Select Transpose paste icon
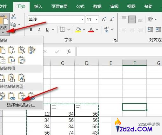The height and width of the screenshot is (135, 162). pyautogui.click(x=22, y=60)
